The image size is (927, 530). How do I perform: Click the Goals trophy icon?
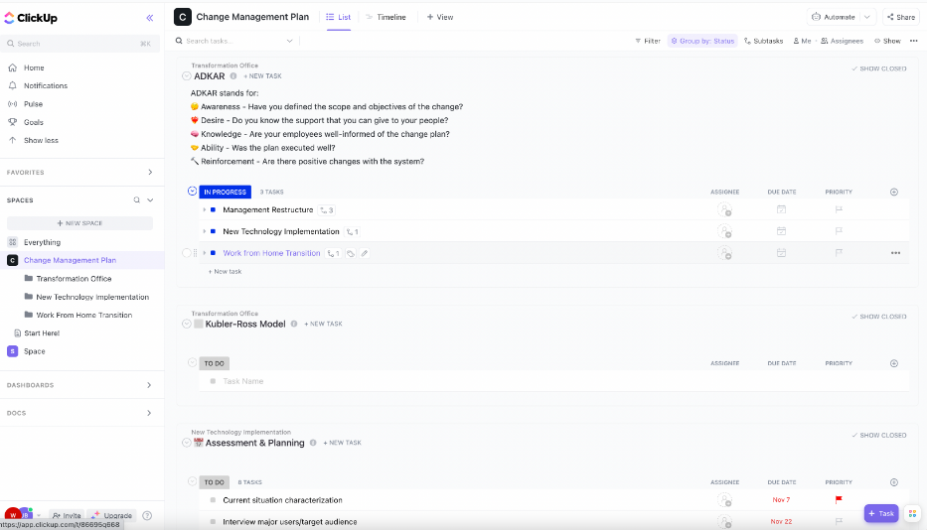(x=12, y=122)
